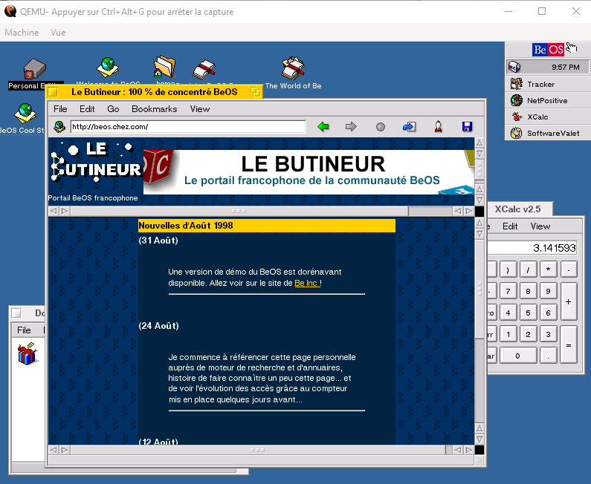591x484 pixels.
Task: Open the Go menu
Action: 113,109
